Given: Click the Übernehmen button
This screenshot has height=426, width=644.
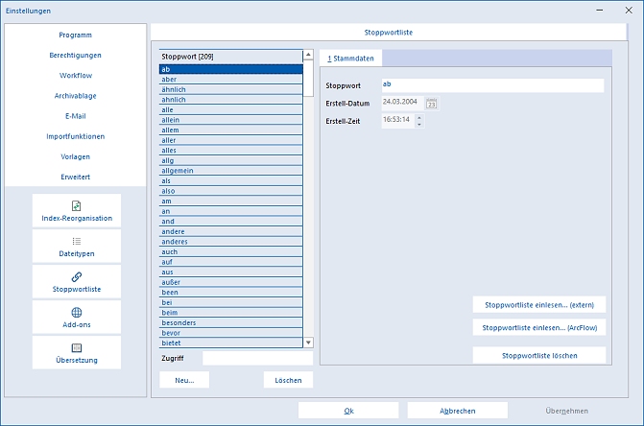Looking at the screenshot, I should [x=567, y=411].
